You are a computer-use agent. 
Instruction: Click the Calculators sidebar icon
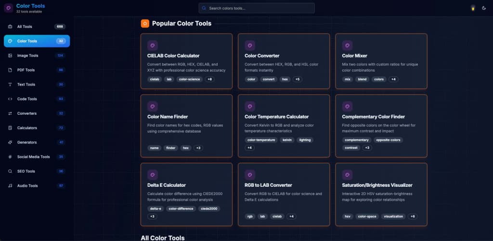[x=10, y=128]
